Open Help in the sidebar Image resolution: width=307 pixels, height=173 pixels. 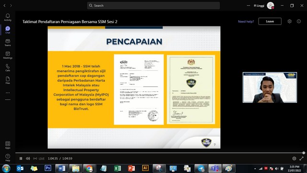click(8, 158)
